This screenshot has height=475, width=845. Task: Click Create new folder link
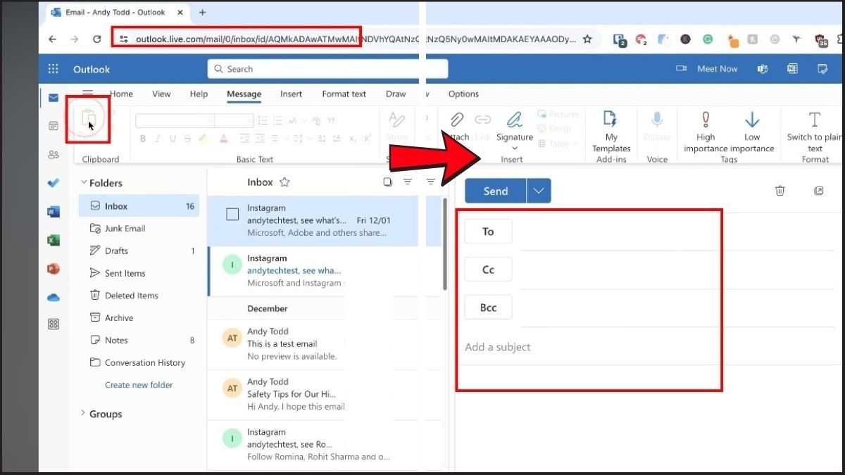(139, 385)
